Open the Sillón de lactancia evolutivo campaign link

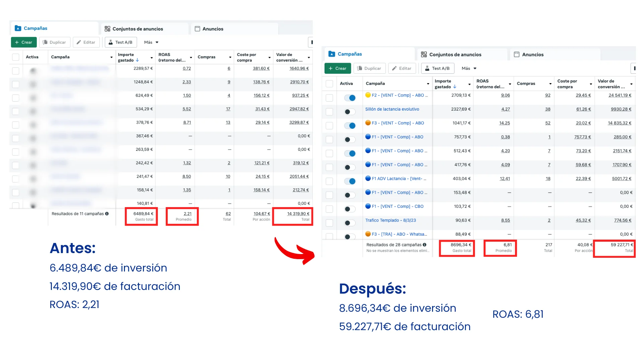pyautogui.click(x=392, y=109)
